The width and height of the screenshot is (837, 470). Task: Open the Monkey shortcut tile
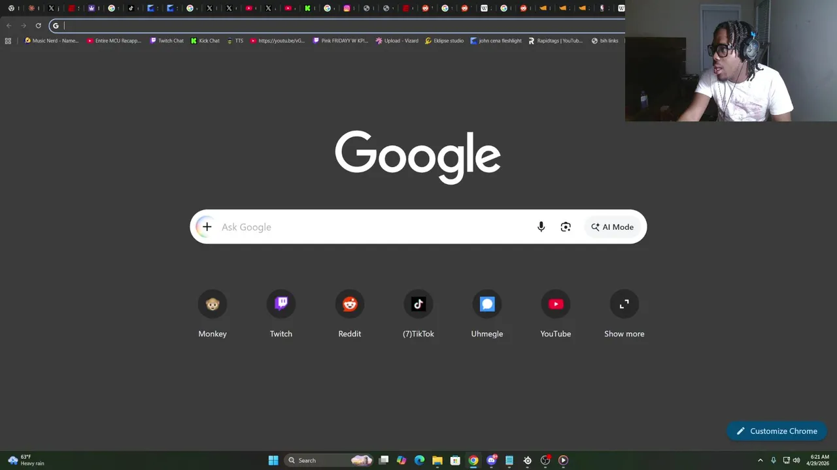tap(213, 315)
